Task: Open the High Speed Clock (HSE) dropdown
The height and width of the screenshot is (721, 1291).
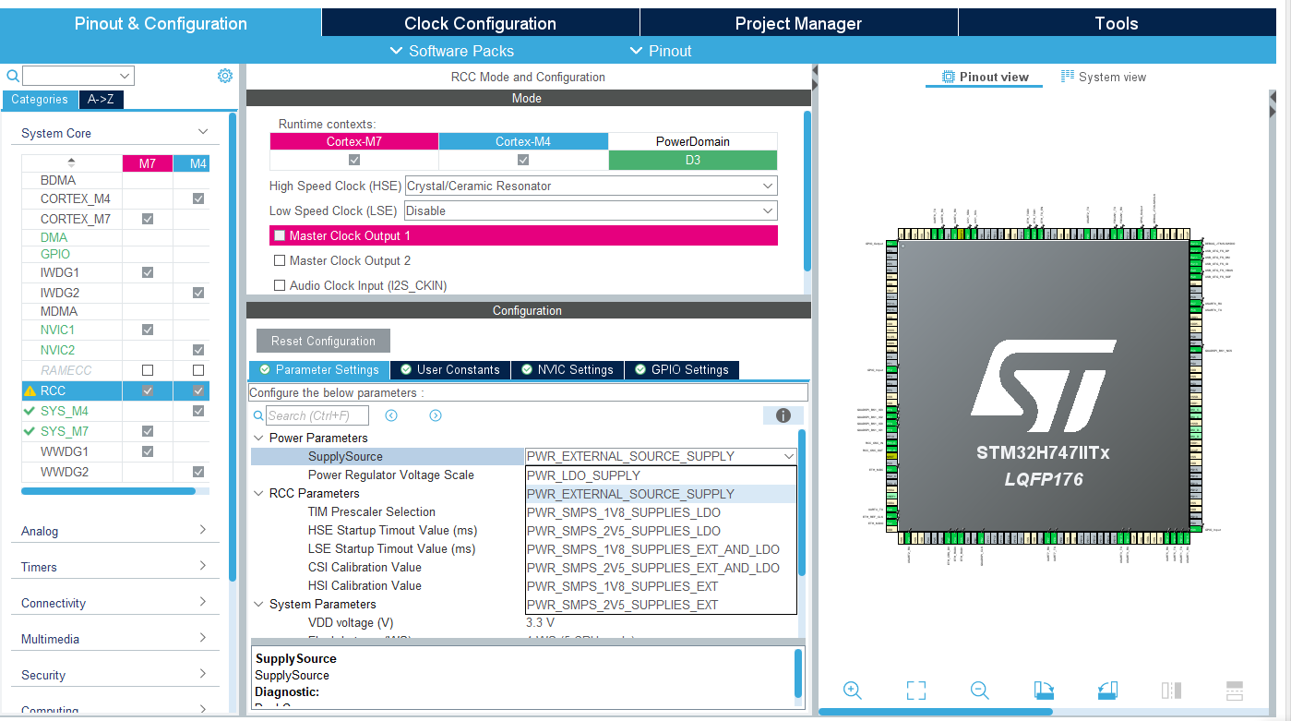Action: click(767, 185)
